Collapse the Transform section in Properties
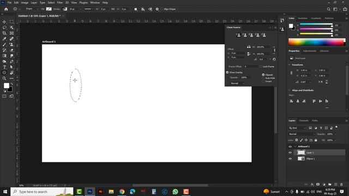This screenshot has width=349, height=196. (x=290, y=65)
